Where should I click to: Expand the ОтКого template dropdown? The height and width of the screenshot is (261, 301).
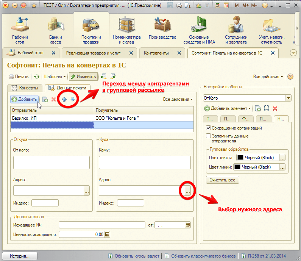coord(289,98)
